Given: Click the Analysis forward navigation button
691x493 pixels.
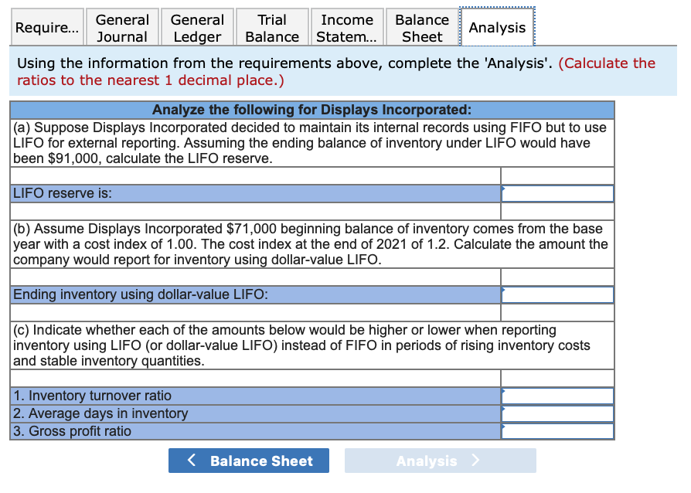Looking at the screenshot, I should 440,460.
